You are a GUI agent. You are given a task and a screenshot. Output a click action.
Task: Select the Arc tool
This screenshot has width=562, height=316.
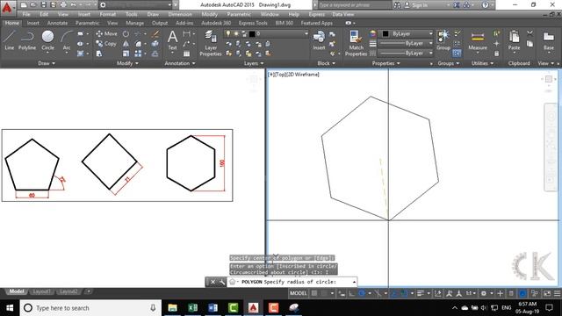[67, 40]
